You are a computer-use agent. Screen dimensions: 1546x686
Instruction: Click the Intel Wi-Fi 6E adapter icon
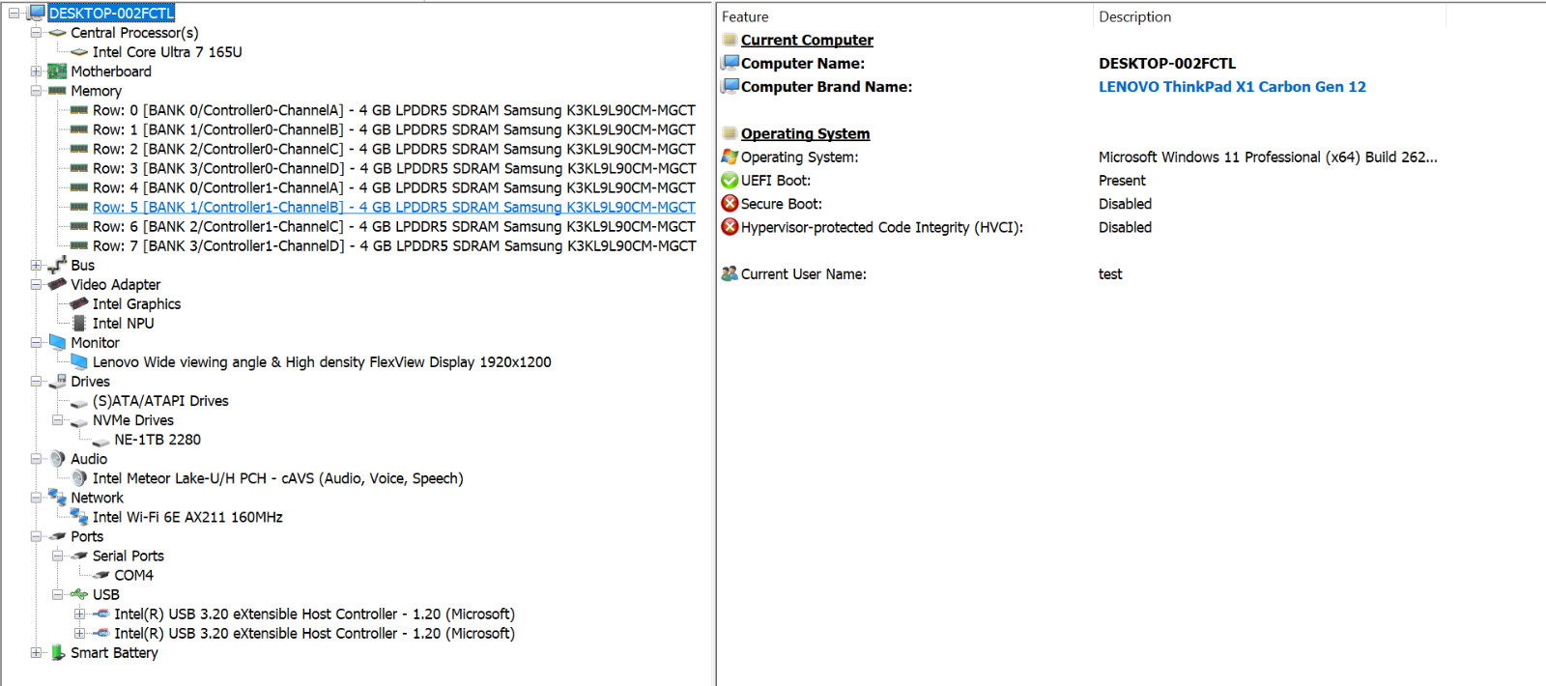79,517
